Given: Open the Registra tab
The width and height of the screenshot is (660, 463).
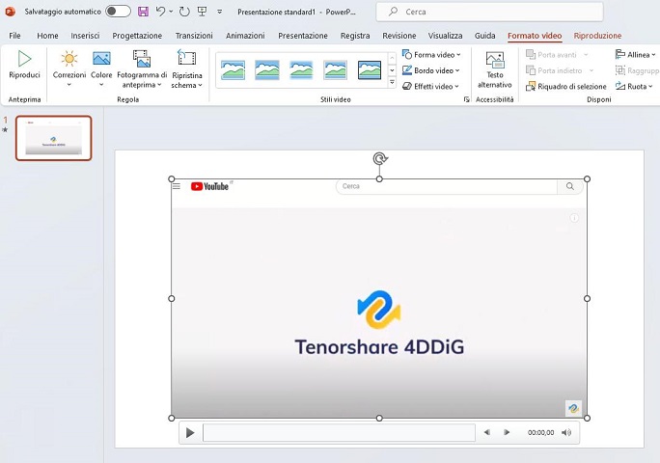Looking at the screenshot, I should [x=355, y=36].
